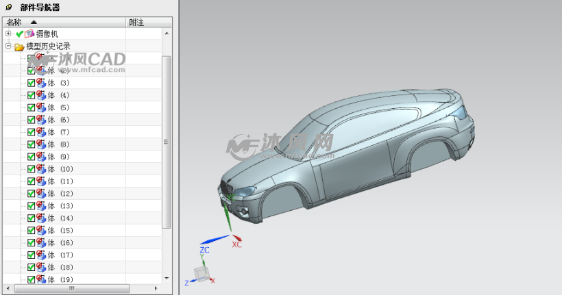
Task: Click the body feature icon of 体 (17)
Action: pos(41,255)
